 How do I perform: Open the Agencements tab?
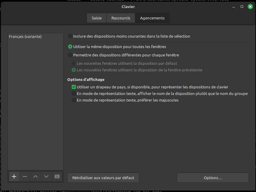[152, 18]
